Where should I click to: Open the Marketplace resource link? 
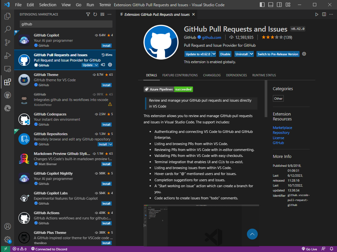click(x=282, y=128)
